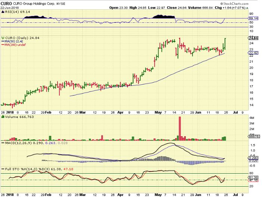Select the Open 23.30 value
The width and height of the screenshot is (262, 199).
(x=118, y=8)
